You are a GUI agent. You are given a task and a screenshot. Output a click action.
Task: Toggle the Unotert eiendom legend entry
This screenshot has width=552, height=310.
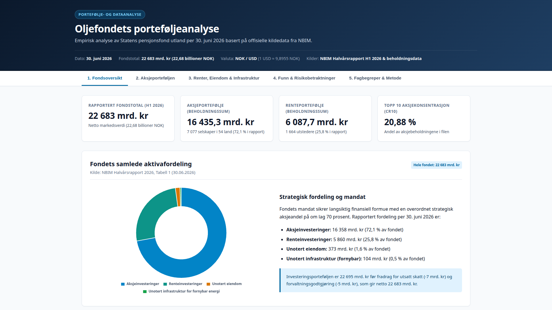[224, 284]
